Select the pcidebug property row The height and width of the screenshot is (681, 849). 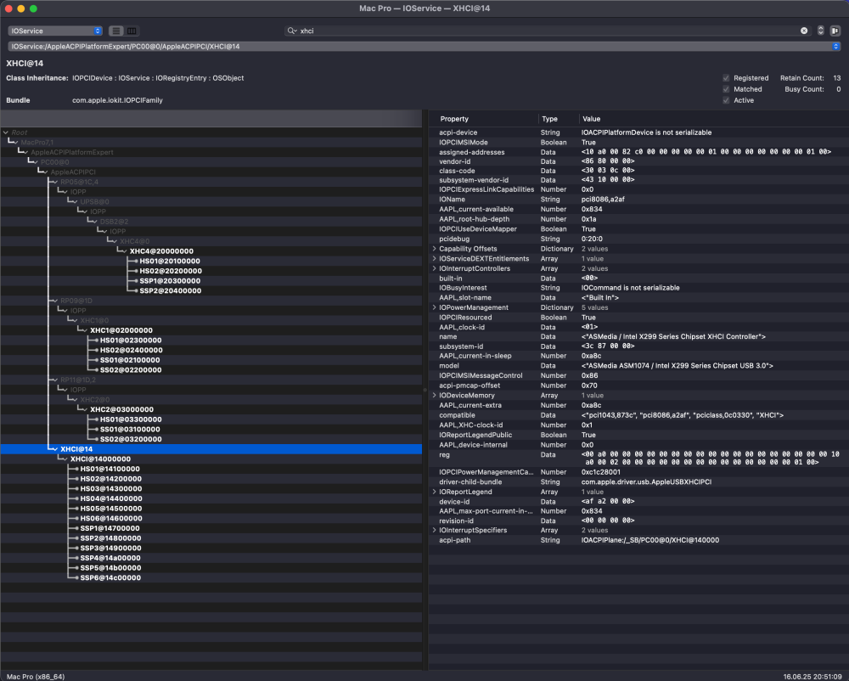tap(639, 239)
